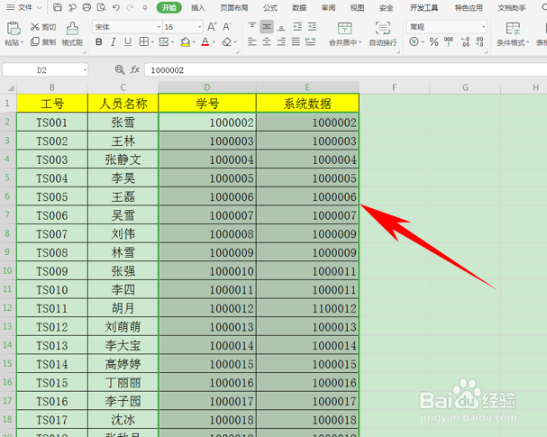Align text left horizontally
Screen dimensions: 547x437
coord(251,41)
